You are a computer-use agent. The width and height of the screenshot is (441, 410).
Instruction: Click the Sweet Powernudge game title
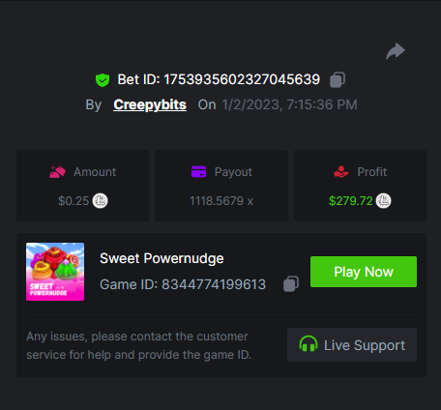coord(162,258)
